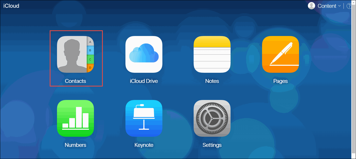Screen dimensions: 356x159
Task: Expand the account menu chevron beside Content
Action: point(339,6)
